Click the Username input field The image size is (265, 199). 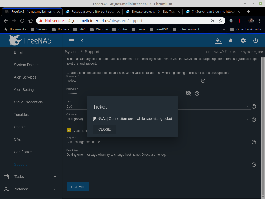pos(133,81)
